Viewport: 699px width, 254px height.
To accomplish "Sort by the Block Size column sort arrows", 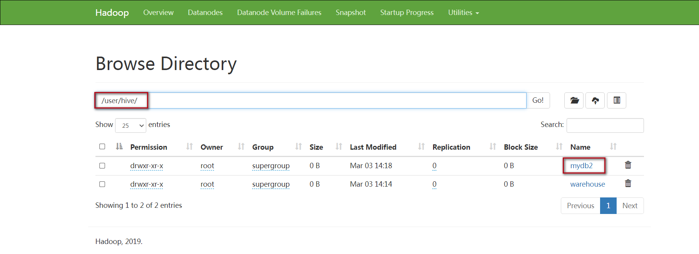I will tap(559, 147).
